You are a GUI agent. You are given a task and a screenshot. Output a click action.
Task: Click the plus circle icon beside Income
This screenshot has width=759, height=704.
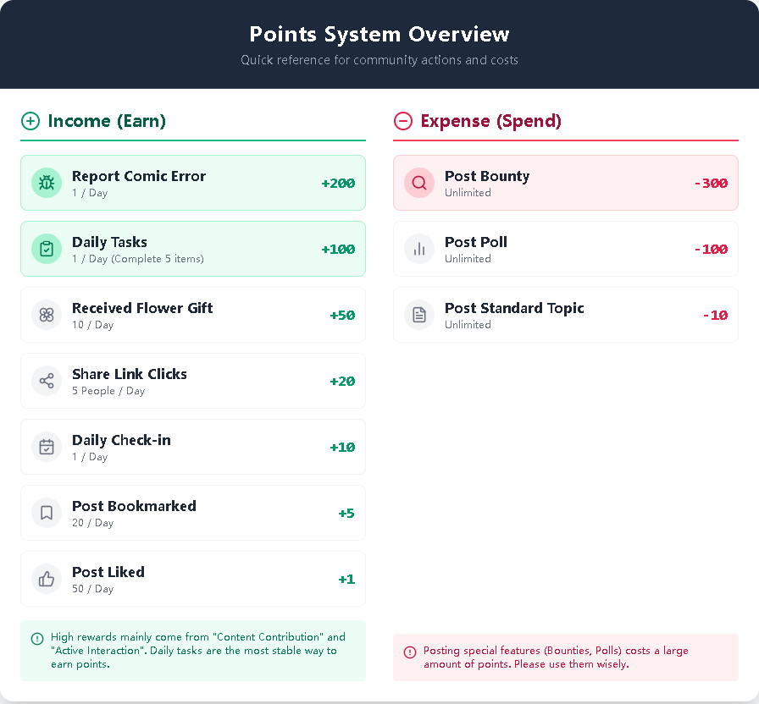30,121
